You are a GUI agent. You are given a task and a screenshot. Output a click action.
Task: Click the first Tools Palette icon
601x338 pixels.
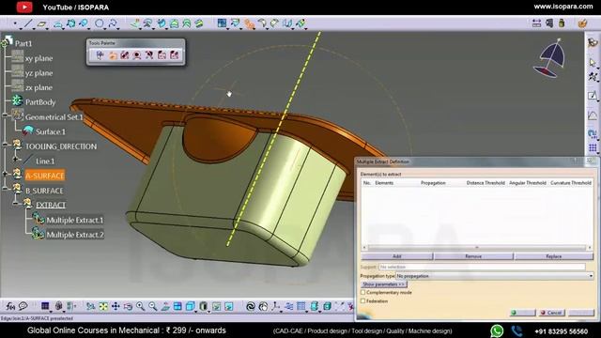[100, 55]
